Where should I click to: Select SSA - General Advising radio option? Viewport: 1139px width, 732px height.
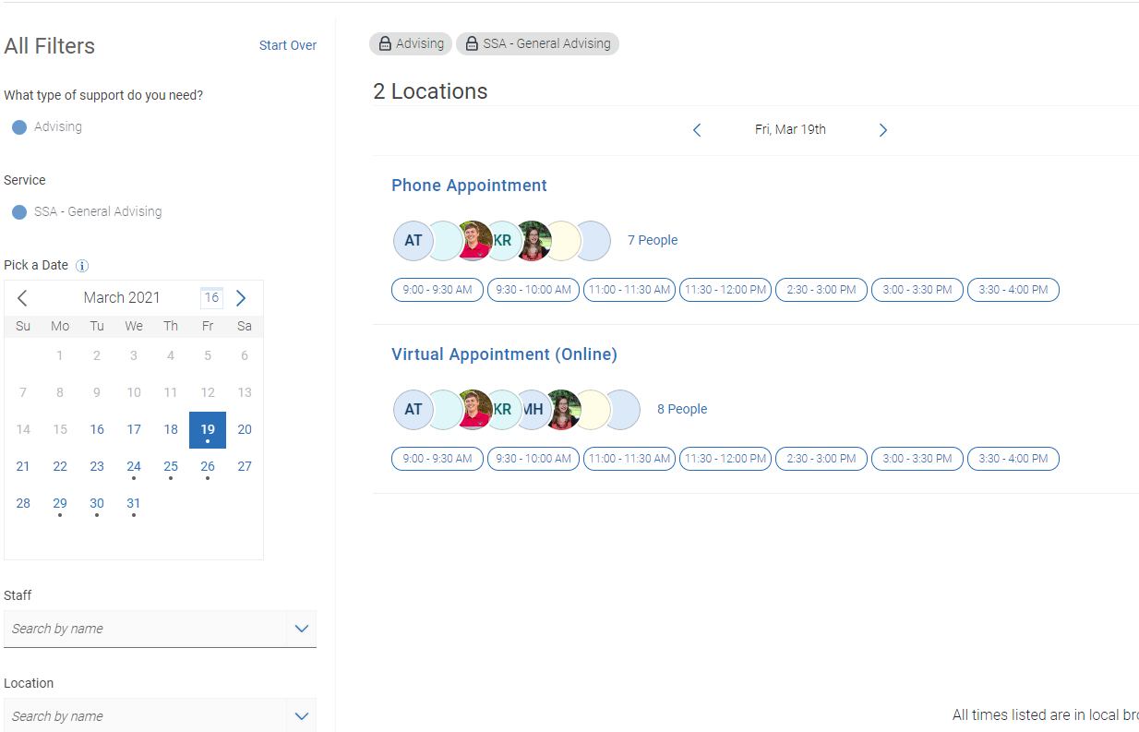pos(19,212)
